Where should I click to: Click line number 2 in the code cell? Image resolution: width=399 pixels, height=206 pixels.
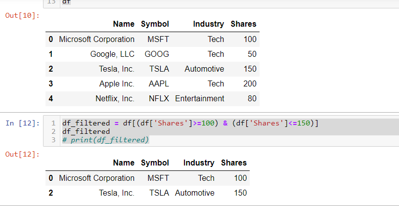[53, 131]
